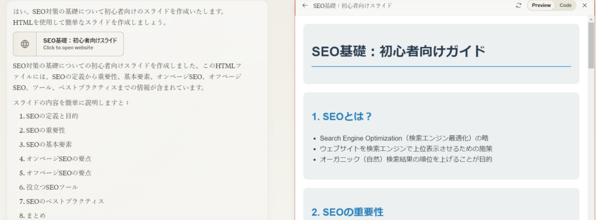Image resolution: width=596 pixels, height=220 pixels.
Task: Click the '2. SEOの重要性' section heading
Action: tap(347, 212)
